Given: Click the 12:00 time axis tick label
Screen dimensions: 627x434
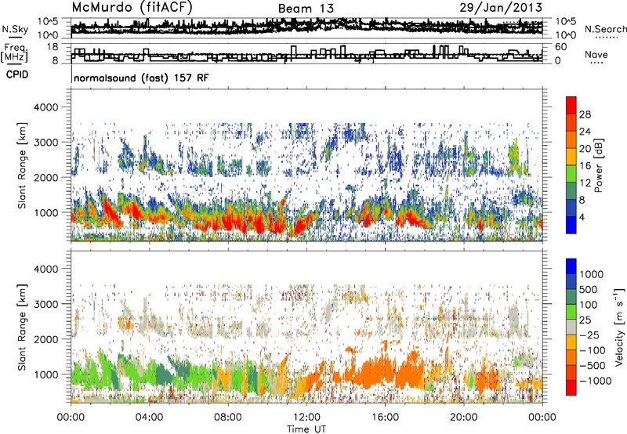Looking at the screenshot, I should [x=306, y=418].
